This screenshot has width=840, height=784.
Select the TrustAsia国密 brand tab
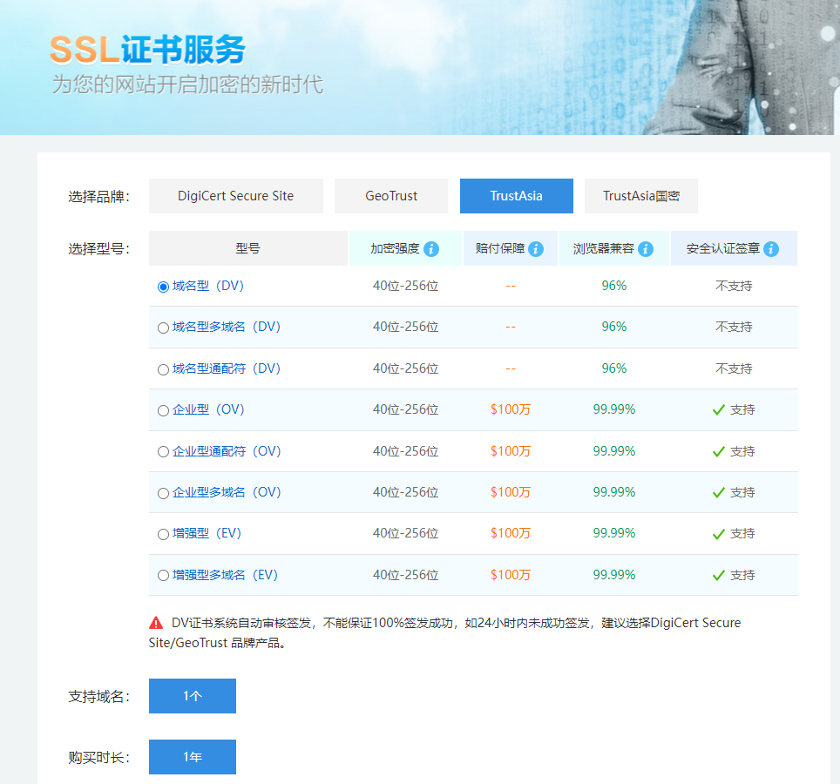pos(641,196)
